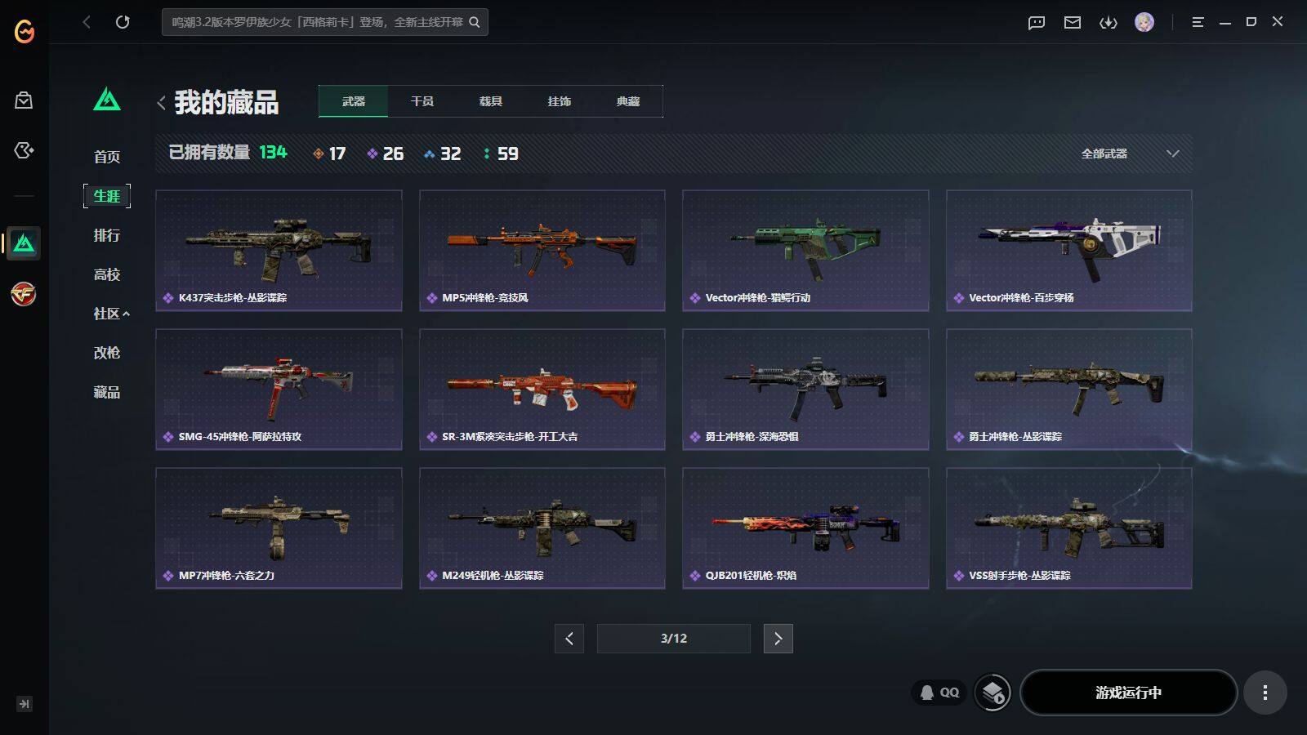Open the mail inbox icon
Image resolution: width=1307 pixels, height=735 pixels.
point(1073,23)
